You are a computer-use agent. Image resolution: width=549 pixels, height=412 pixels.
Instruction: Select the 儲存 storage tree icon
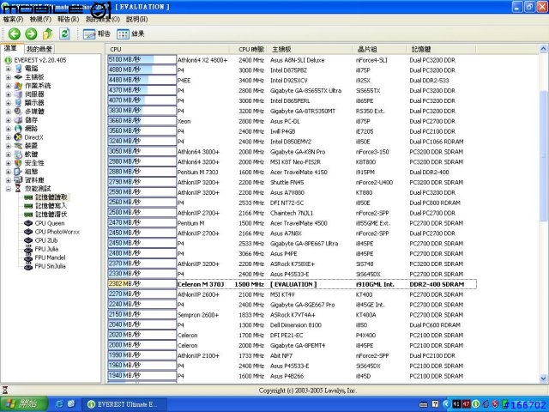click(x=19, y=120)
